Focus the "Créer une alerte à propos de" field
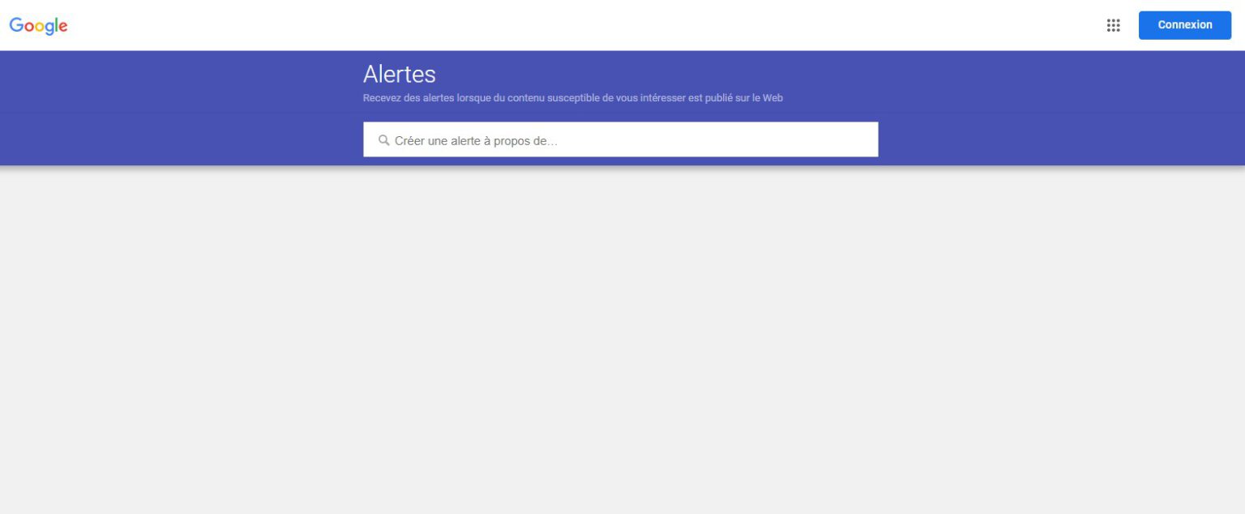Viewport: 1245px width, 514px height. (620, 139)
